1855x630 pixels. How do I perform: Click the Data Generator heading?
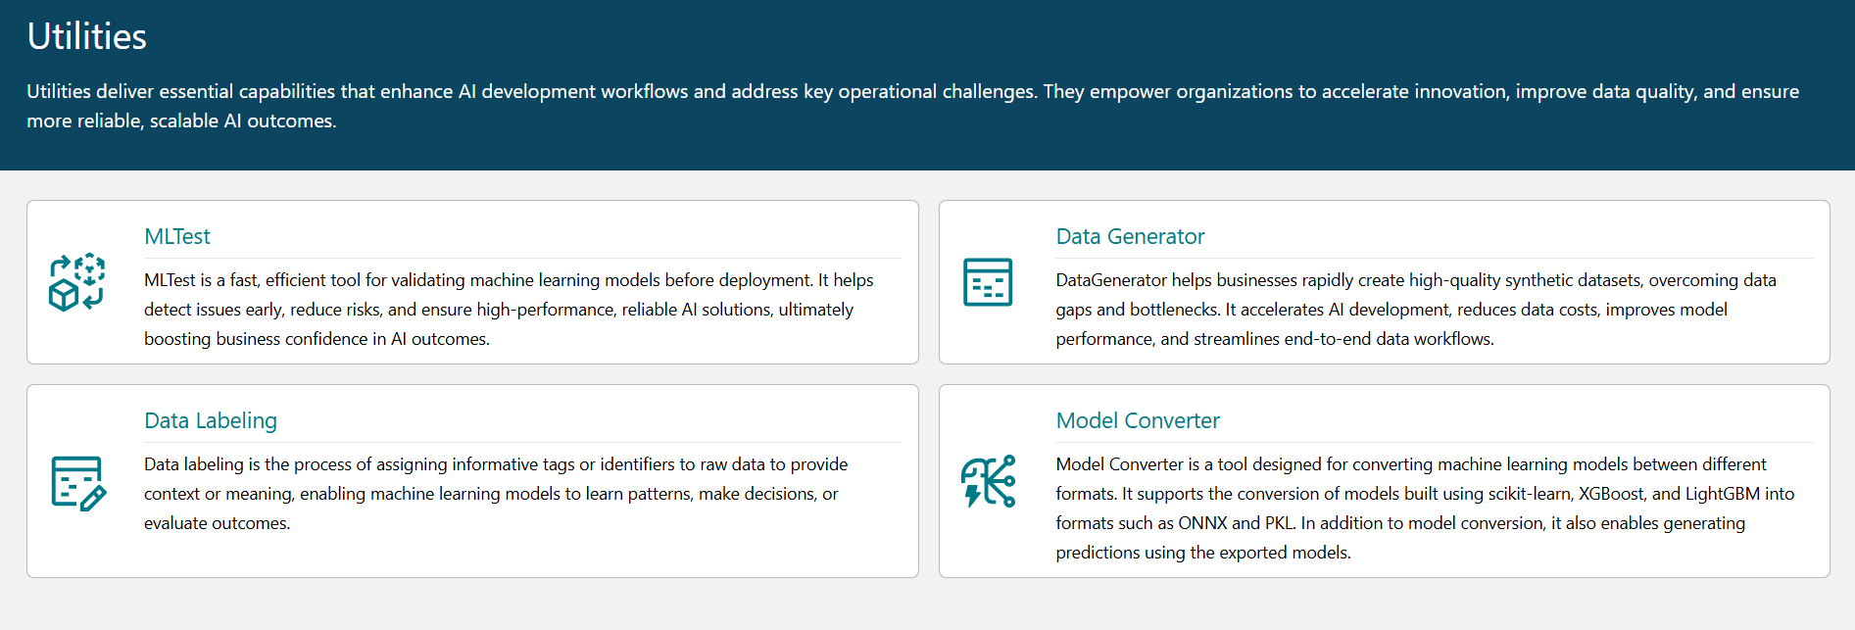click(1130, 236)
